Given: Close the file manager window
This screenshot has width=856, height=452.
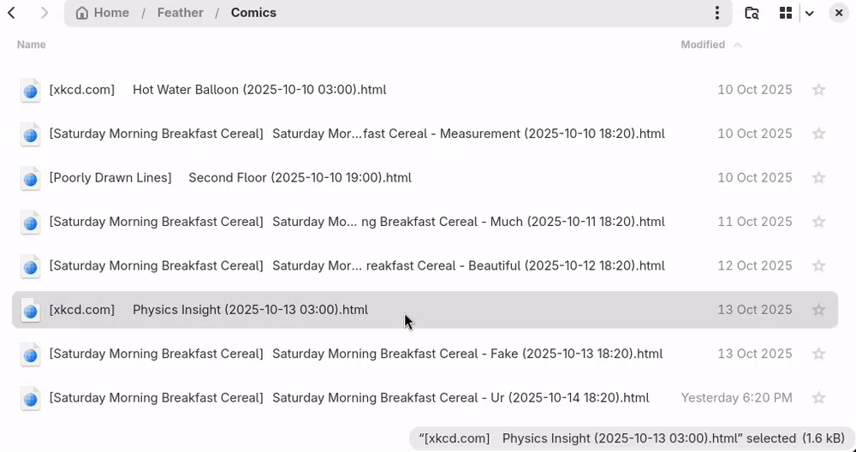Looking at the screenshot, I should 839,13.
